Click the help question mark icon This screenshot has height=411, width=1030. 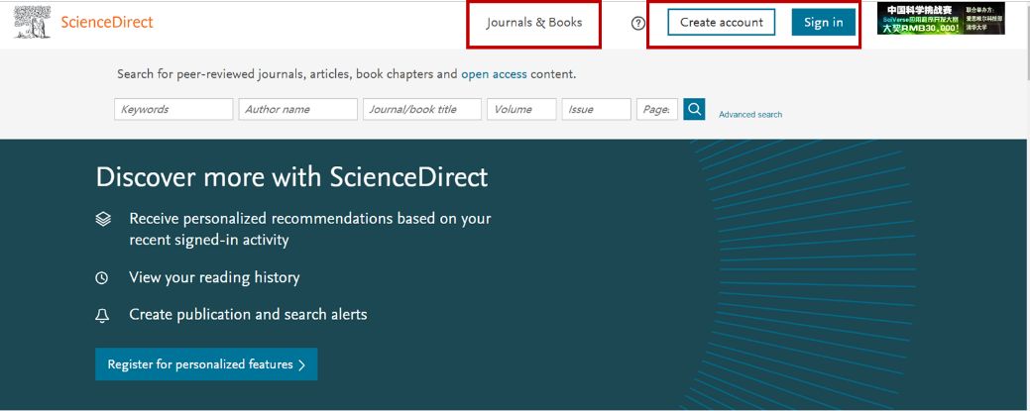[x=638, y=23]
